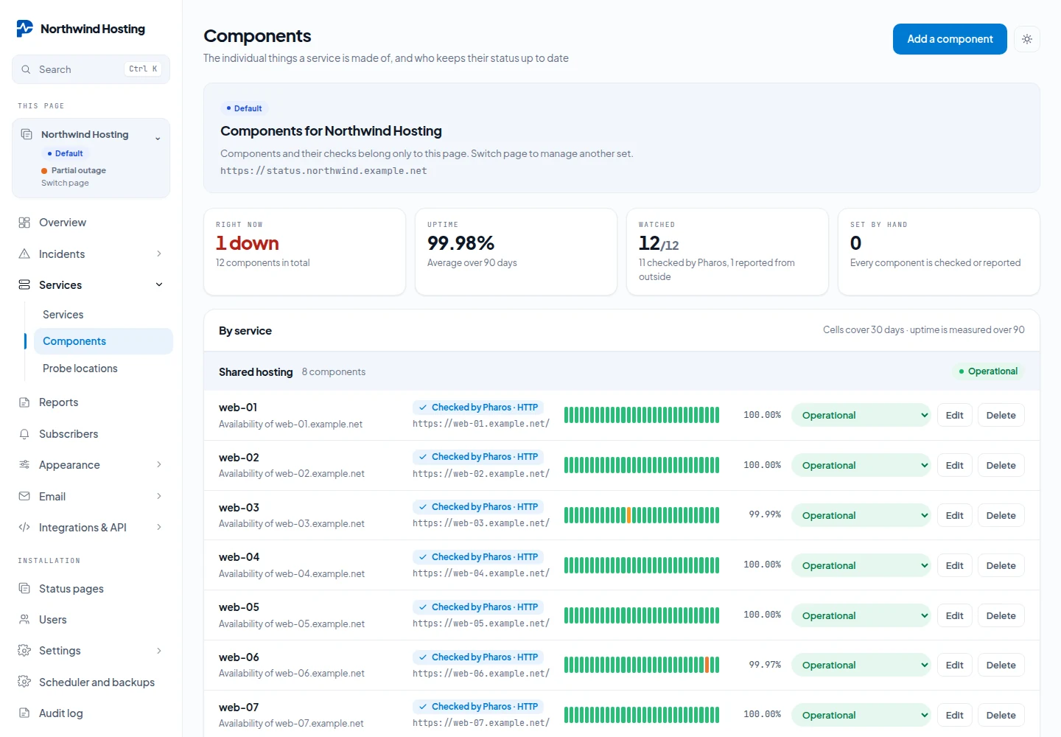
Task: Expand the Email submenu chevron
Action: [x=159, y=496]
